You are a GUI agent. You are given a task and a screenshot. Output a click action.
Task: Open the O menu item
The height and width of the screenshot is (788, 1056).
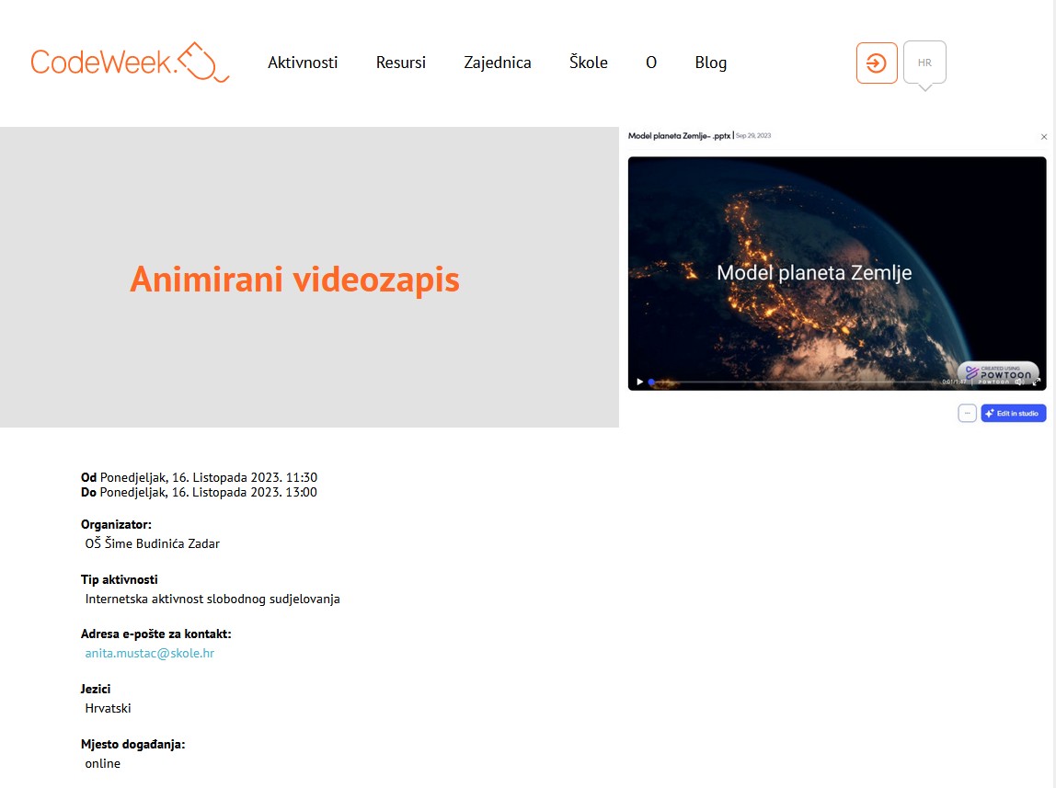coord(651,63)
